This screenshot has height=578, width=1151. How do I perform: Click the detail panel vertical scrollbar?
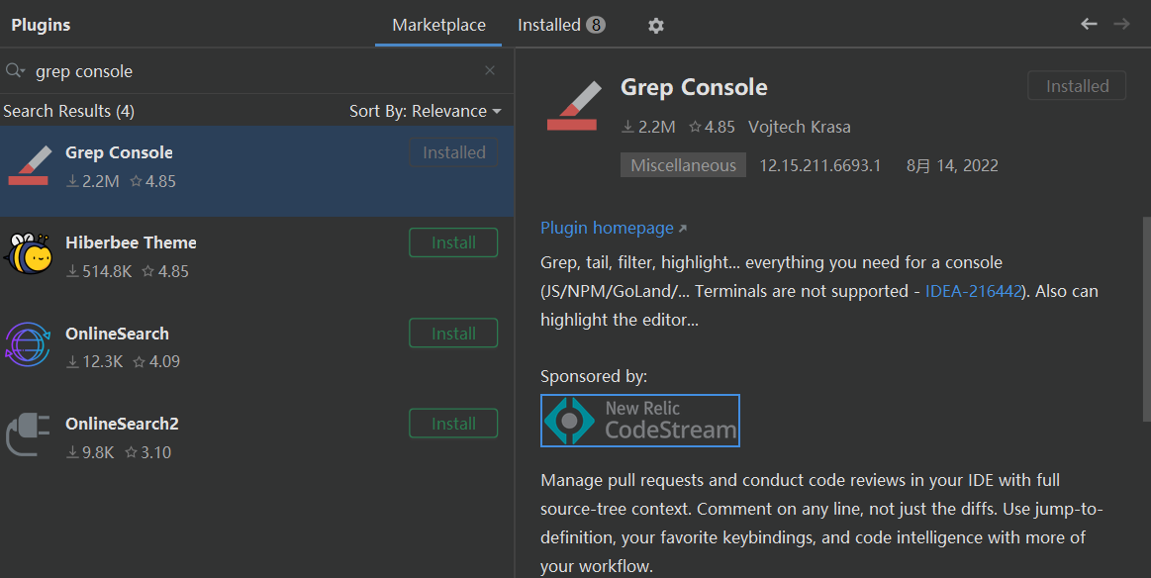(x=1146, y=319)
